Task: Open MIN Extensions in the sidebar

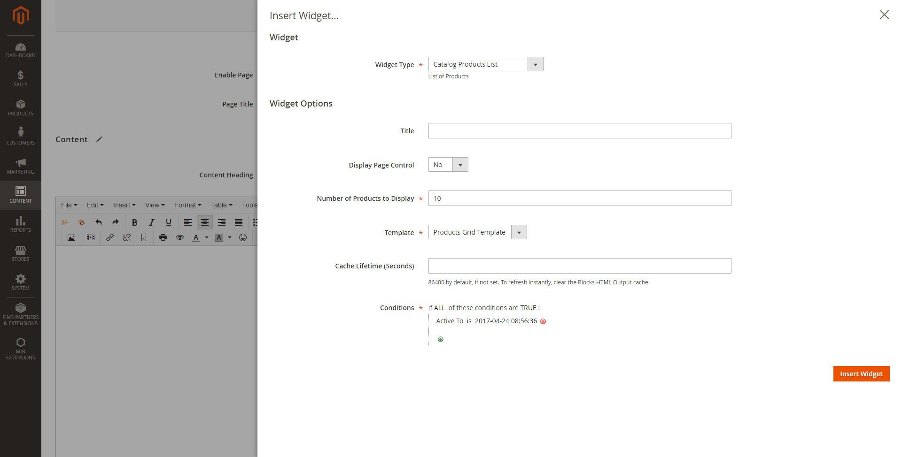Action: coord(21,349)
